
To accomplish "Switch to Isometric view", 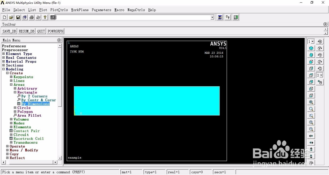I will click(311, 48).
